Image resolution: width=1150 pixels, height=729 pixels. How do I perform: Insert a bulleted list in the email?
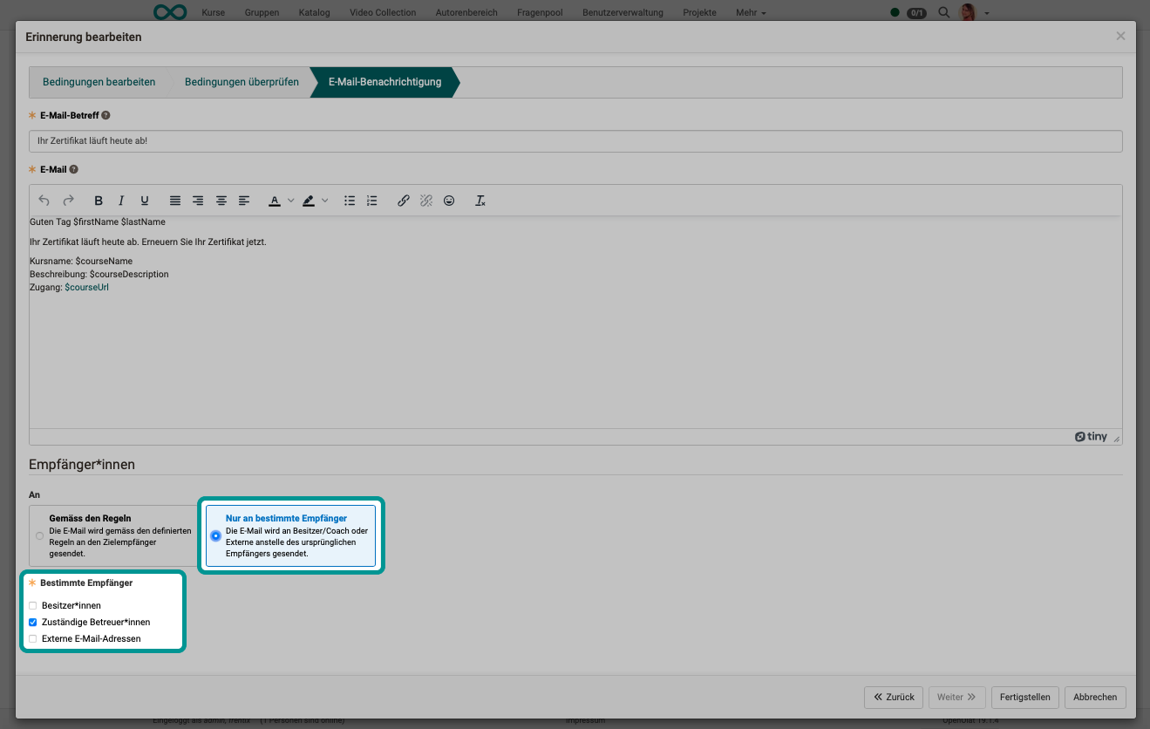[x=350, y=201]
